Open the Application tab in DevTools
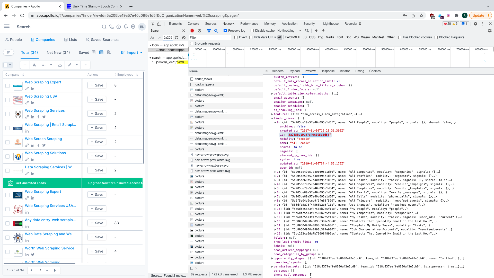Screen dimensions: 494x278 point(289,24)
